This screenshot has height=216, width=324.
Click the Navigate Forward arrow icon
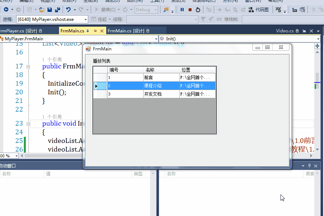coord(18,9)
